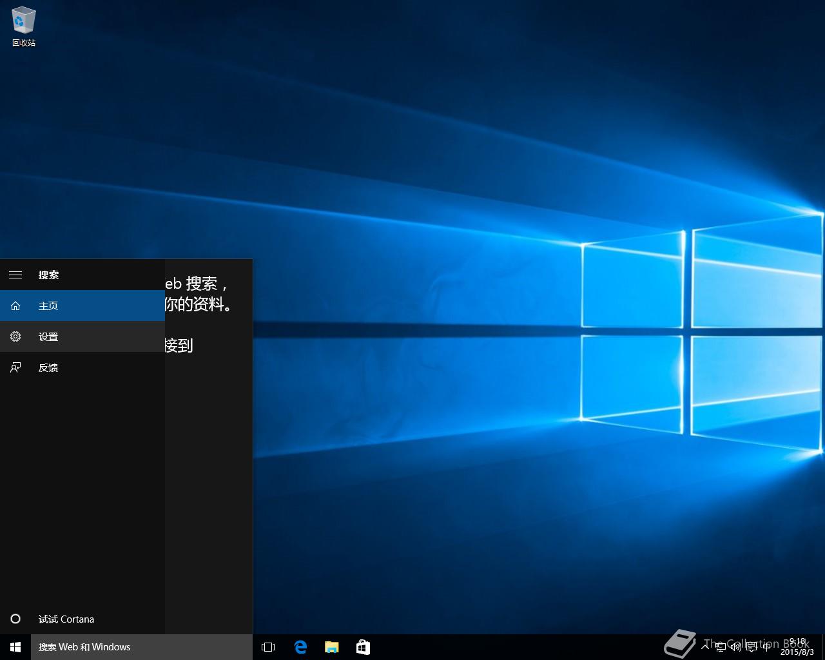Click the feedback person icon beside 反馈
Viewport: 825px width, 660px height.
point(15,367)
